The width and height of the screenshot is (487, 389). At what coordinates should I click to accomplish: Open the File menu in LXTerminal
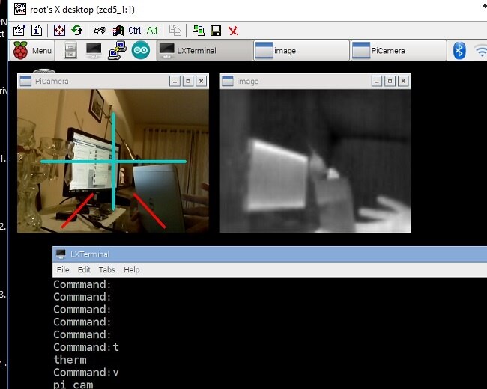tap(63, 269)
